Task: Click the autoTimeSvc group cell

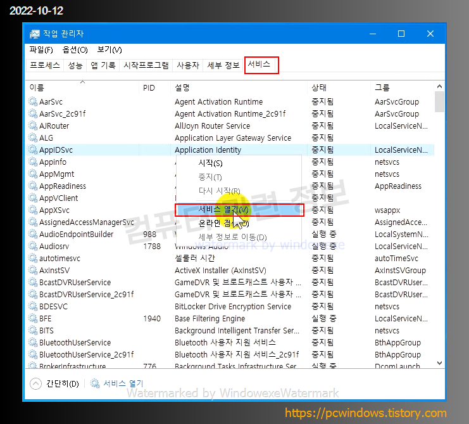Action: pos(396,258)
